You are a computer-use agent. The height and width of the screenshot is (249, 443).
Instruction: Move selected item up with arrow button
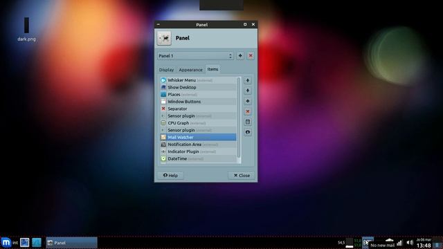click(x=248, y=80)
